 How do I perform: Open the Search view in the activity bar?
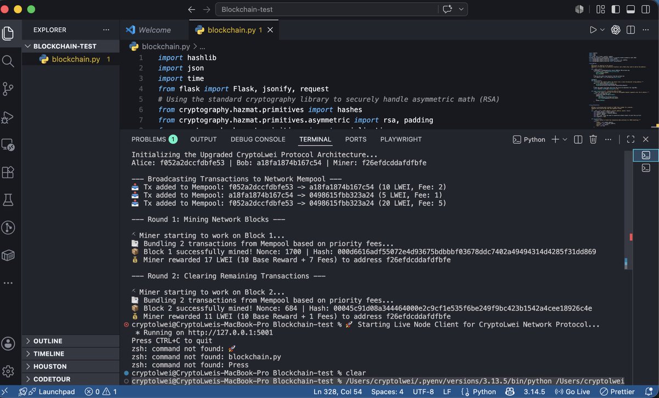[x=8, y=60]
